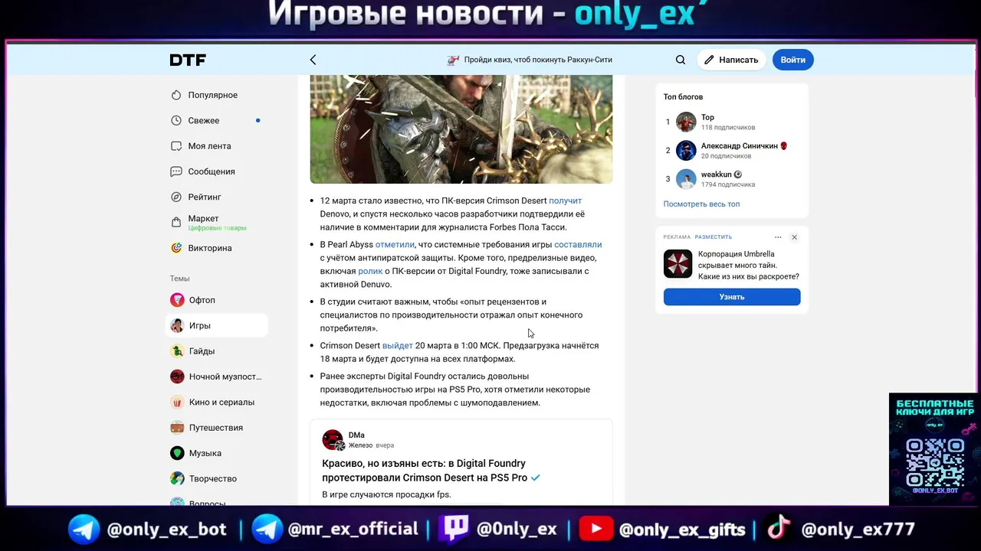Click the Twitch icon beside @0nly_ex
This screenshot has height=551, width=981.
[453, 529]
